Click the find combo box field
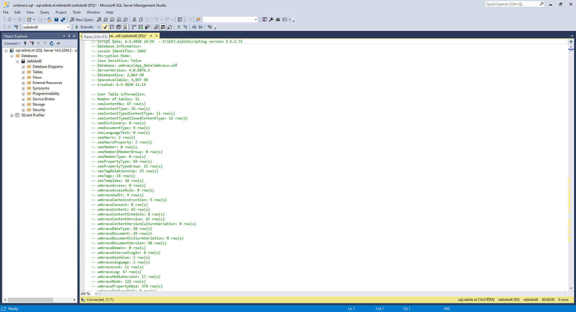This screenshot has height=312, width=576. pos(230,19)
